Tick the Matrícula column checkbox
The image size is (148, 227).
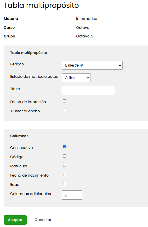[65, 165]
